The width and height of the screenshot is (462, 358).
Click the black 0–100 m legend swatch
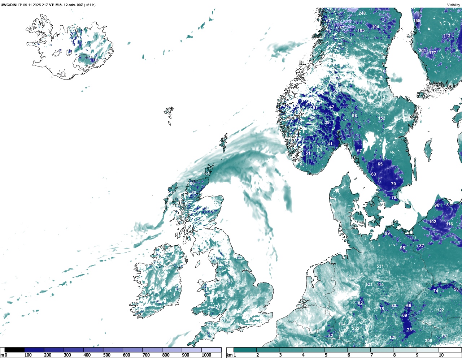15,350
